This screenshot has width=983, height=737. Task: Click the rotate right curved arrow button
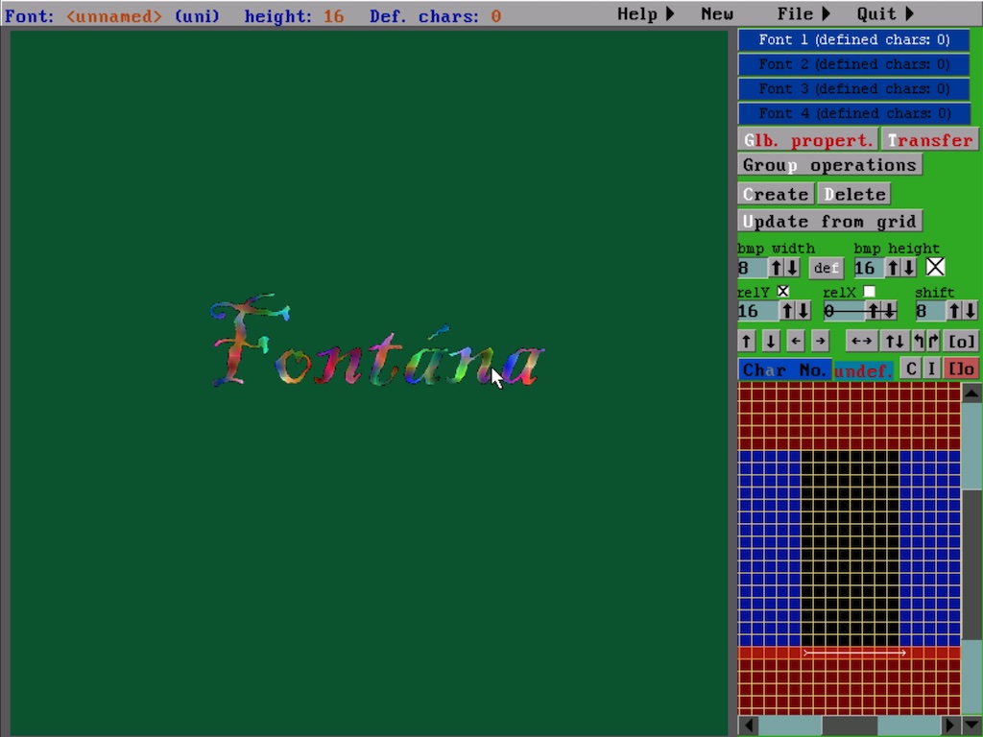[x=933, y=341]
